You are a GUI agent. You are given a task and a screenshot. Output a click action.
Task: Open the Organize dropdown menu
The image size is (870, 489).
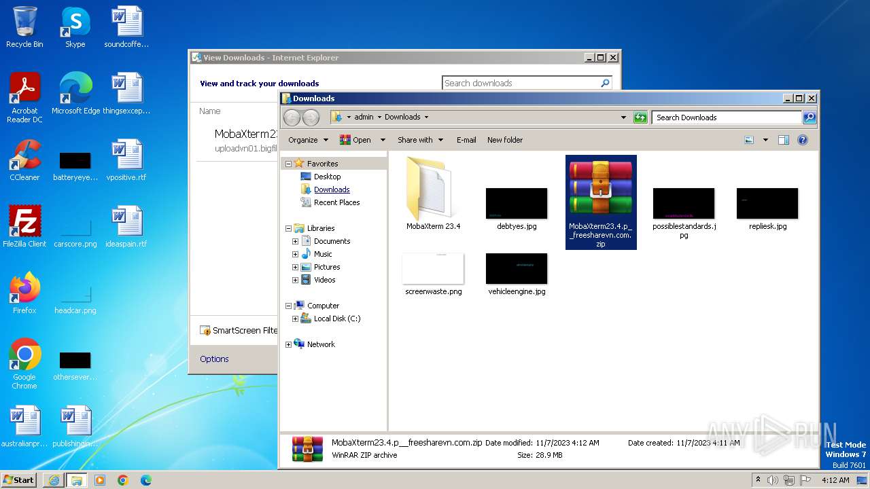pyautogui.click(x=308, y=140)
